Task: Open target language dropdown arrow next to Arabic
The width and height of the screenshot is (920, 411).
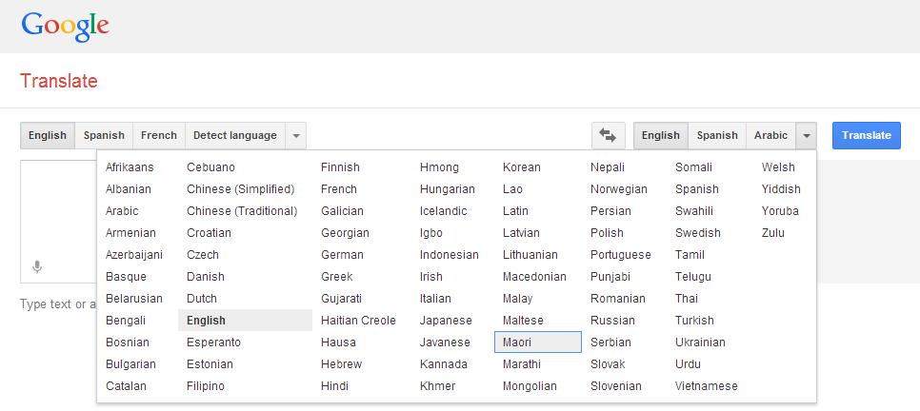Action: click(807, 135)
